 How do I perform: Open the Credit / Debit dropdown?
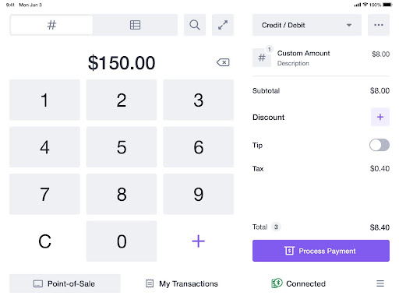pyautogui.click(x=307, y=25)
